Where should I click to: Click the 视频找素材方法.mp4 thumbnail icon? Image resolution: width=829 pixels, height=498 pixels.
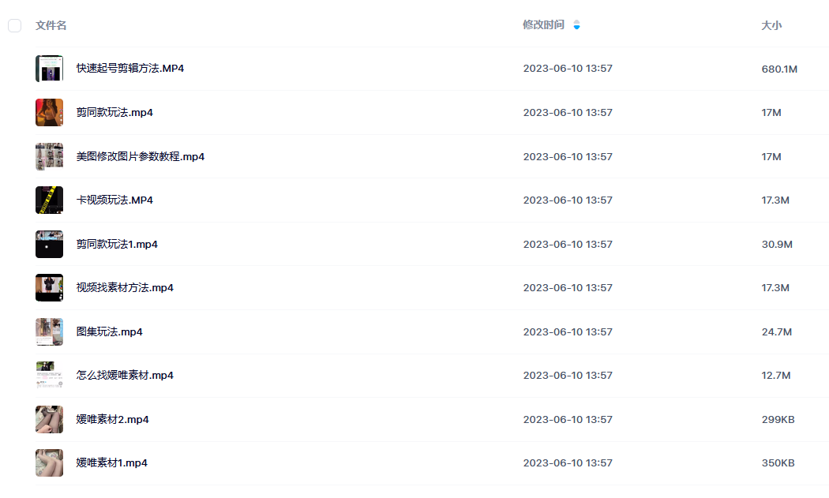(49, 288)
